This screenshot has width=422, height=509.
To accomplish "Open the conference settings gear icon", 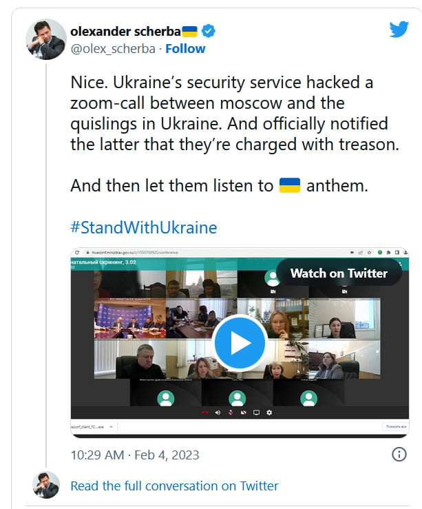I will point(269,413).
